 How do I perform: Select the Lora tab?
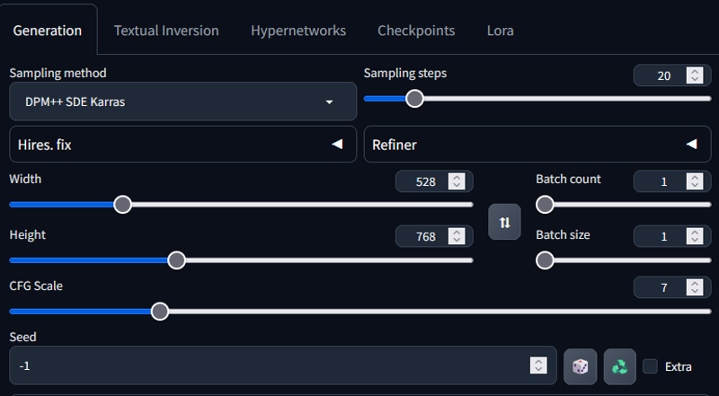[500, 31]
